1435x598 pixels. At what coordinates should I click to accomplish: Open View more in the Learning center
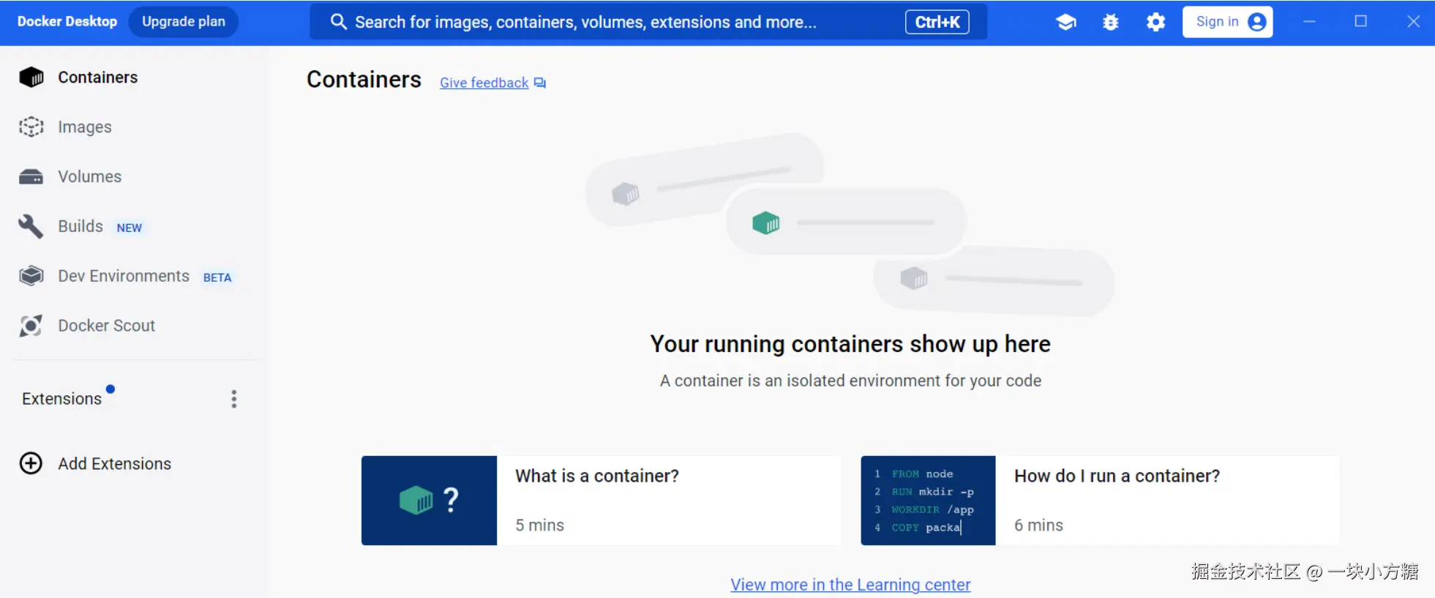pos(850,585)
